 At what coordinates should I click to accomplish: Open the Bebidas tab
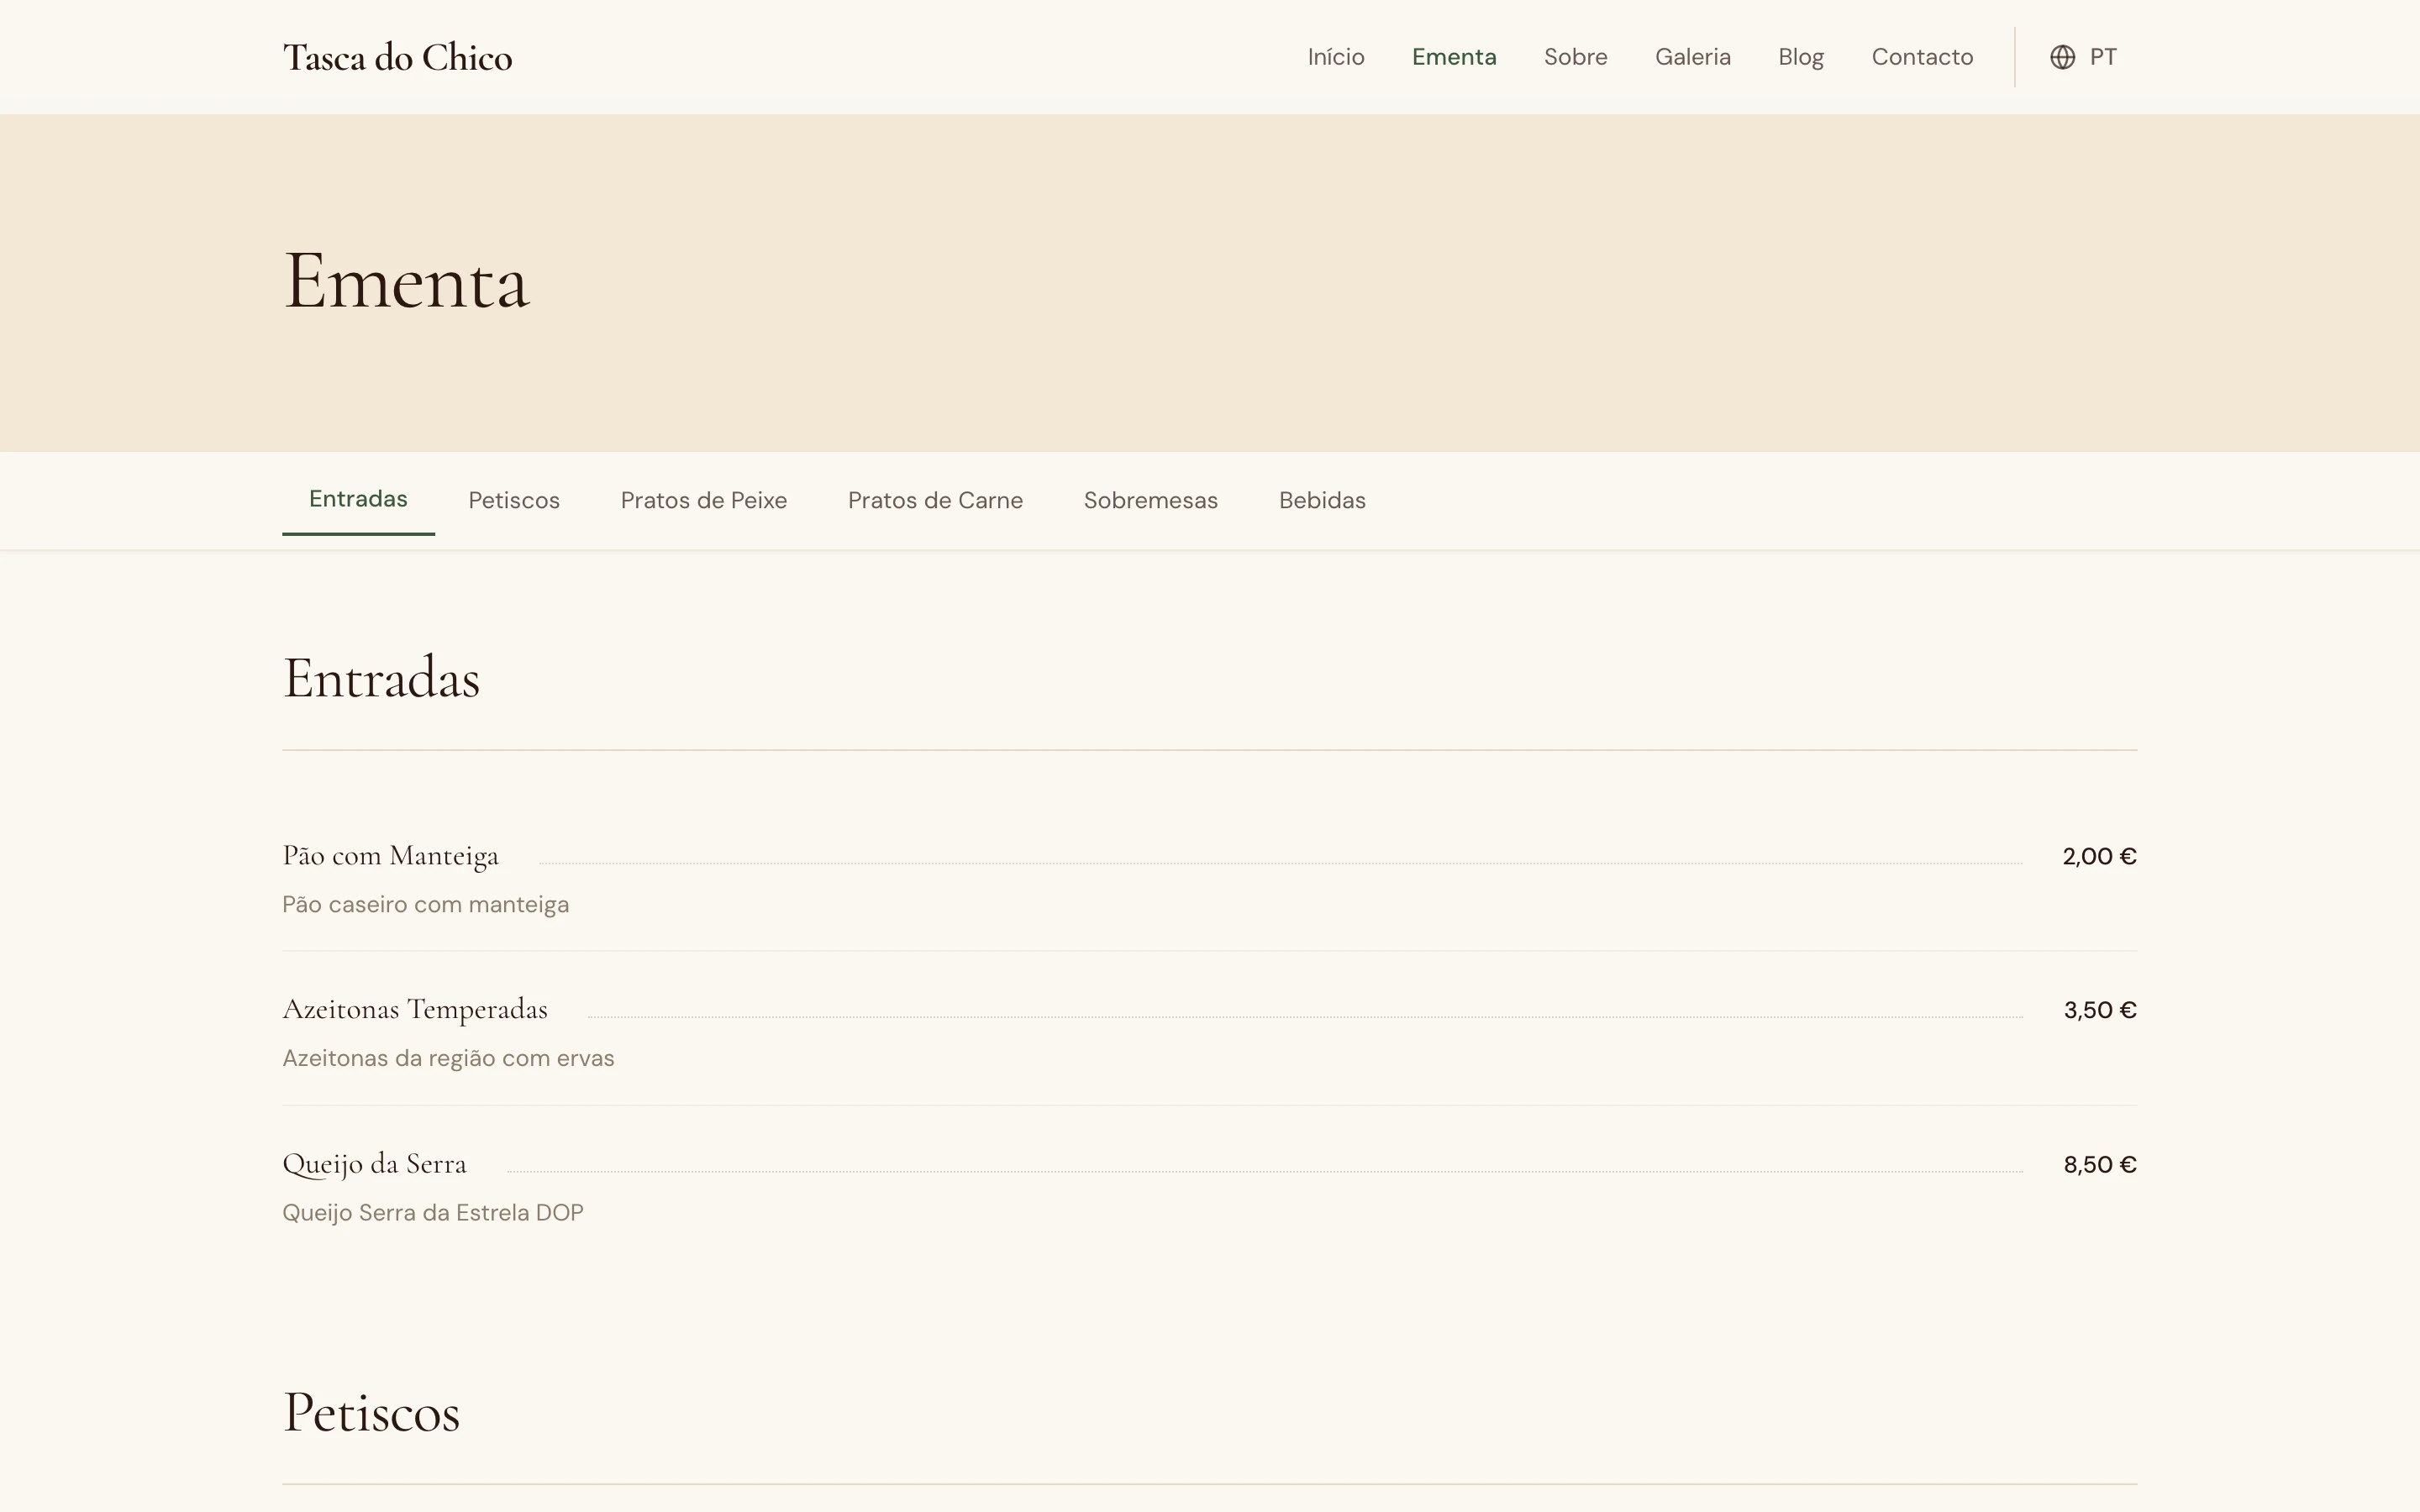tap(1321, 500)
